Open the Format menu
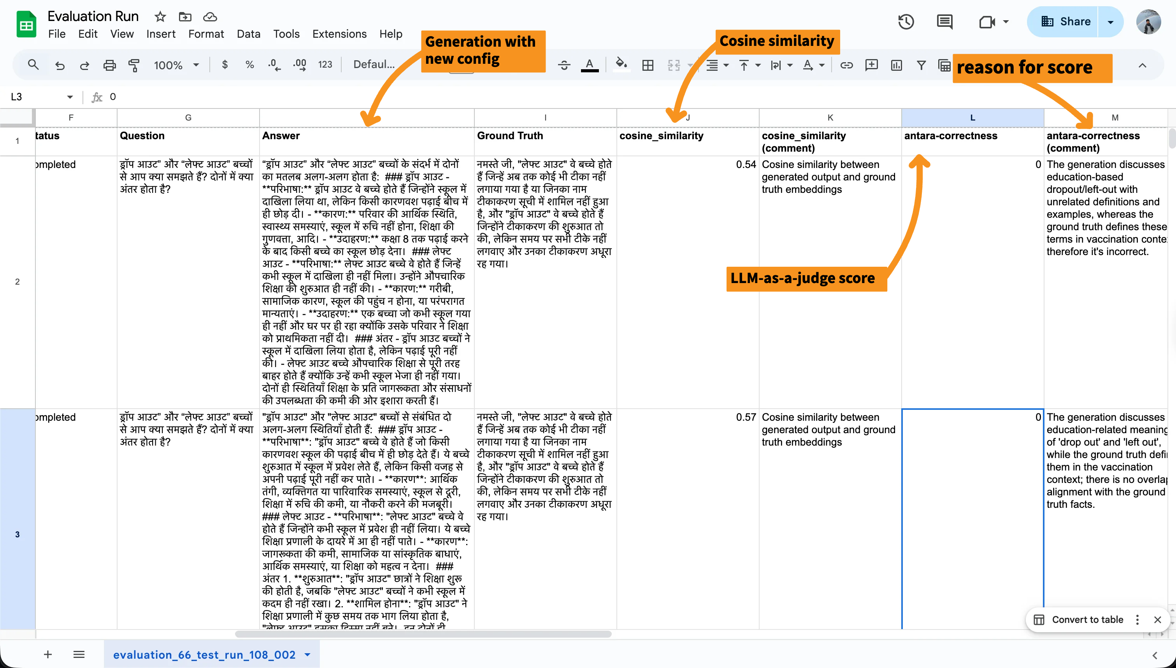 tap(205, 34)
